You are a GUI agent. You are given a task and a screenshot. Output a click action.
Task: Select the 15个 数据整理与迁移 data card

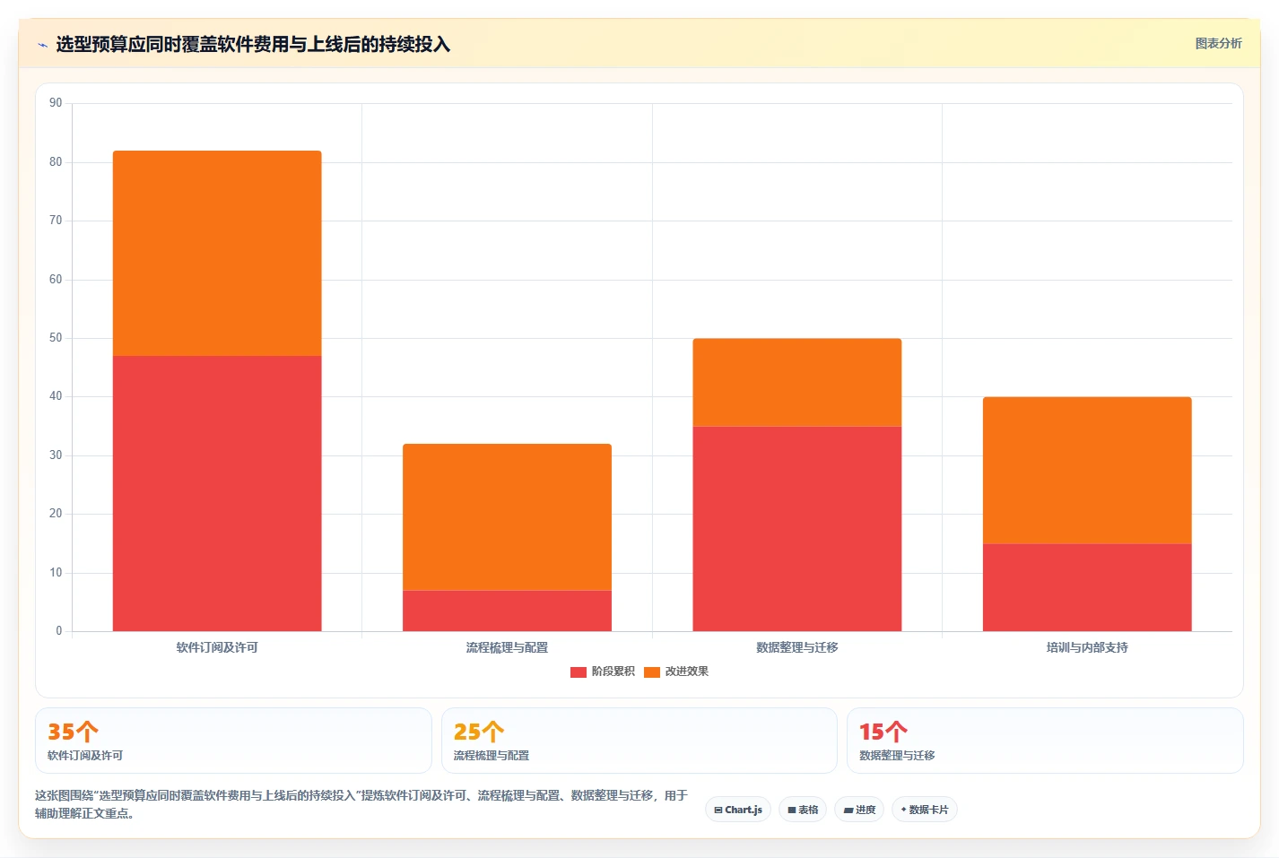click(1045, 741)
